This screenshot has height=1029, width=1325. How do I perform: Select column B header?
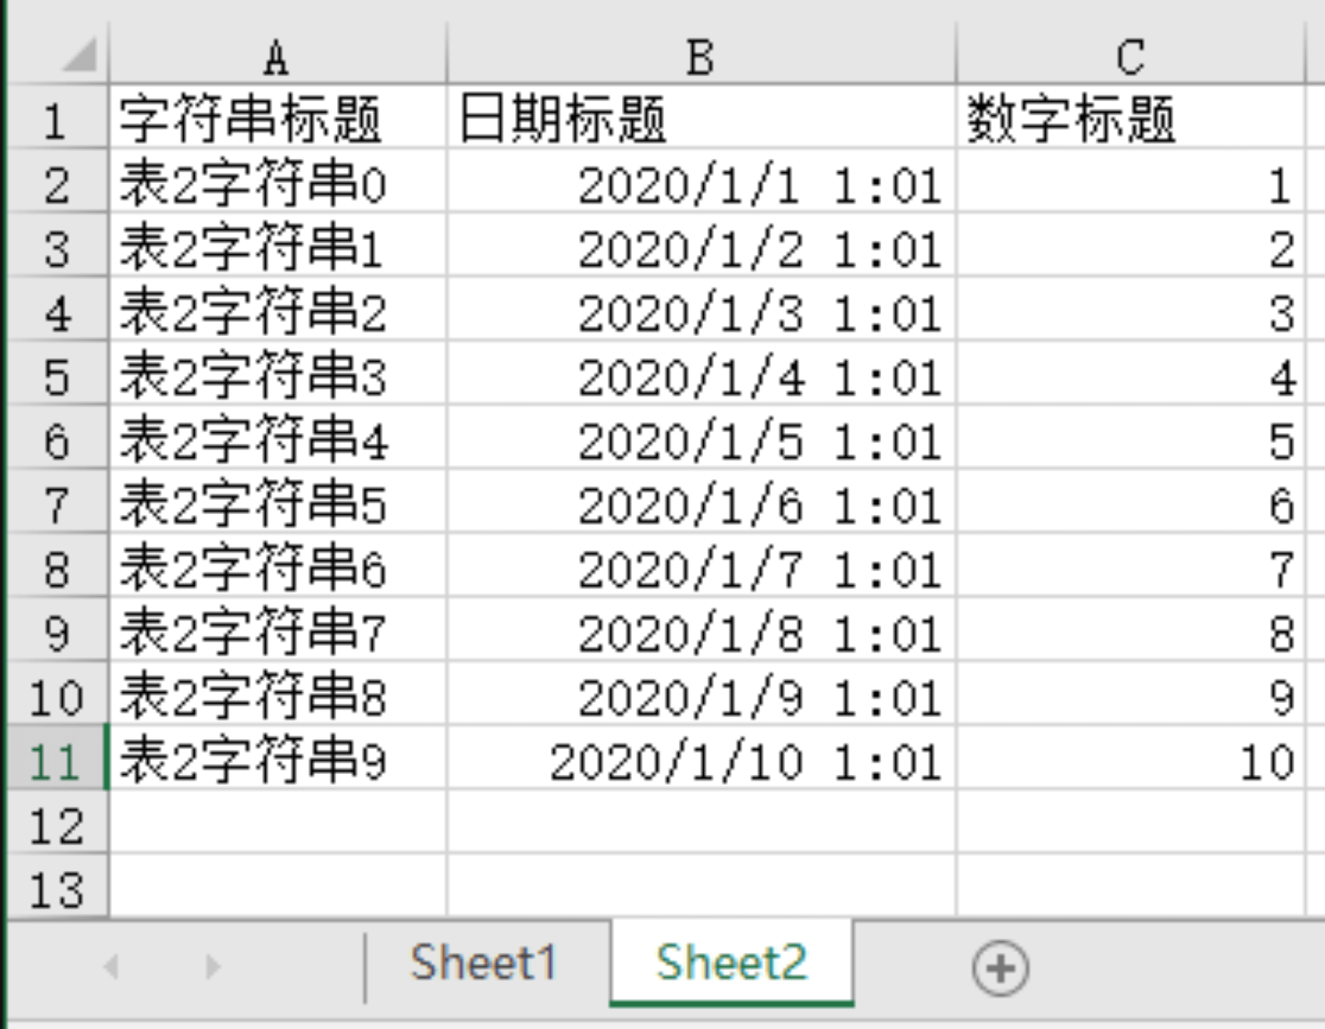tap(700, 58)
